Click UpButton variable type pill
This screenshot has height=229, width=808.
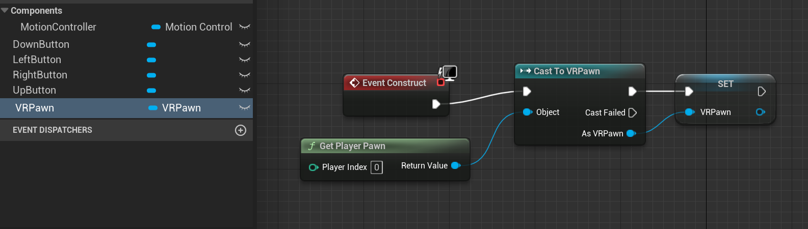click(151, 91)
